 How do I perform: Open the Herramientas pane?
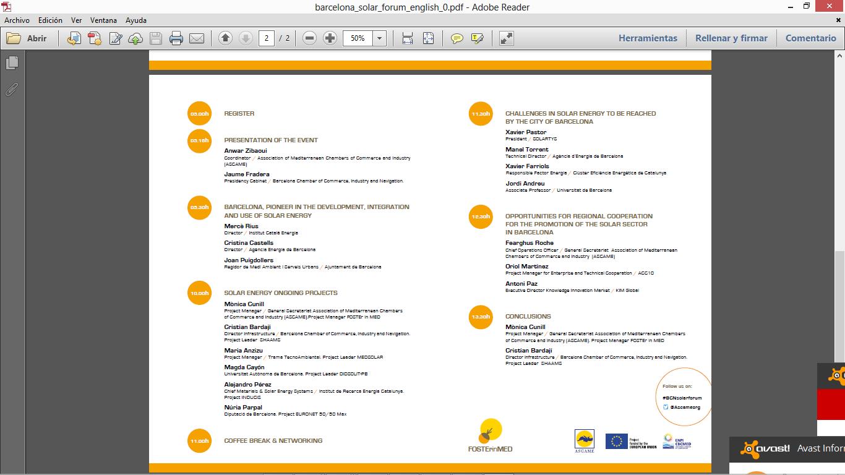648,38
